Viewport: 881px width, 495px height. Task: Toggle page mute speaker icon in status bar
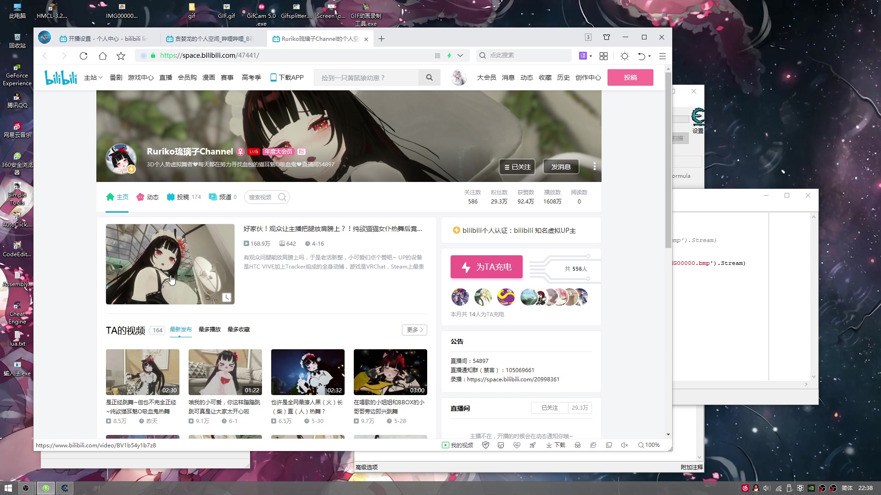point(624,445)
